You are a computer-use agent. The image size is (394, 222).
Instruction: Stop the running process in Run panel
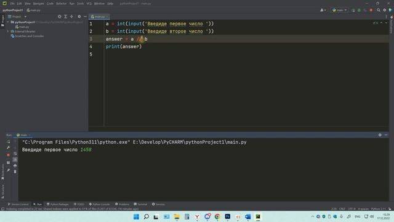tap(8, 155)
